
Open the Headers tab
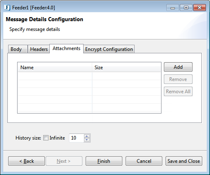point(39,49)
